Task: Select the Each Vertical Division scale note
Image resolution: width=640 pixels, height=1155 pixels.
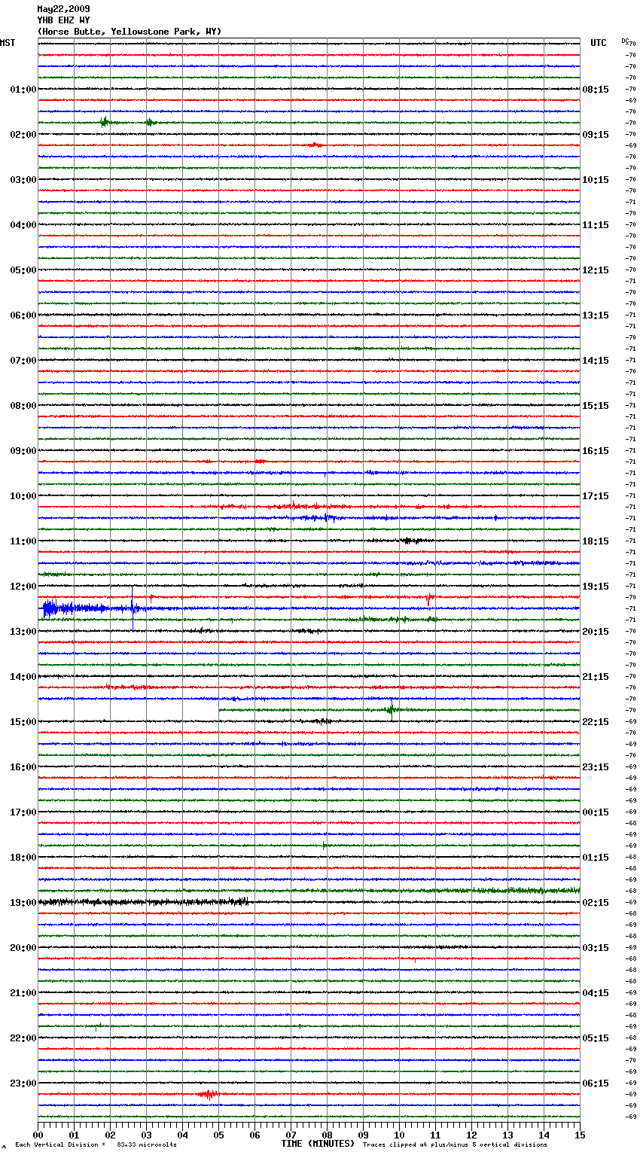Action: coord(96,1144)
